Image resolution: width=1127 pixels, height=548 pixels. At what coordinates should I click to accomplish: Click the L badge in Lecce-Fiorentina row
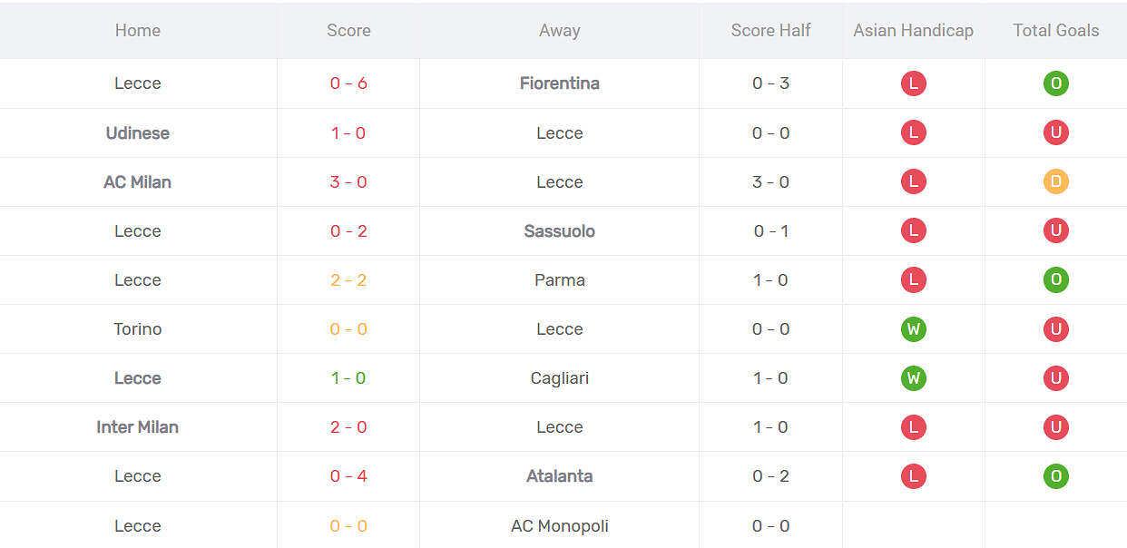click(x=913, y=83)
